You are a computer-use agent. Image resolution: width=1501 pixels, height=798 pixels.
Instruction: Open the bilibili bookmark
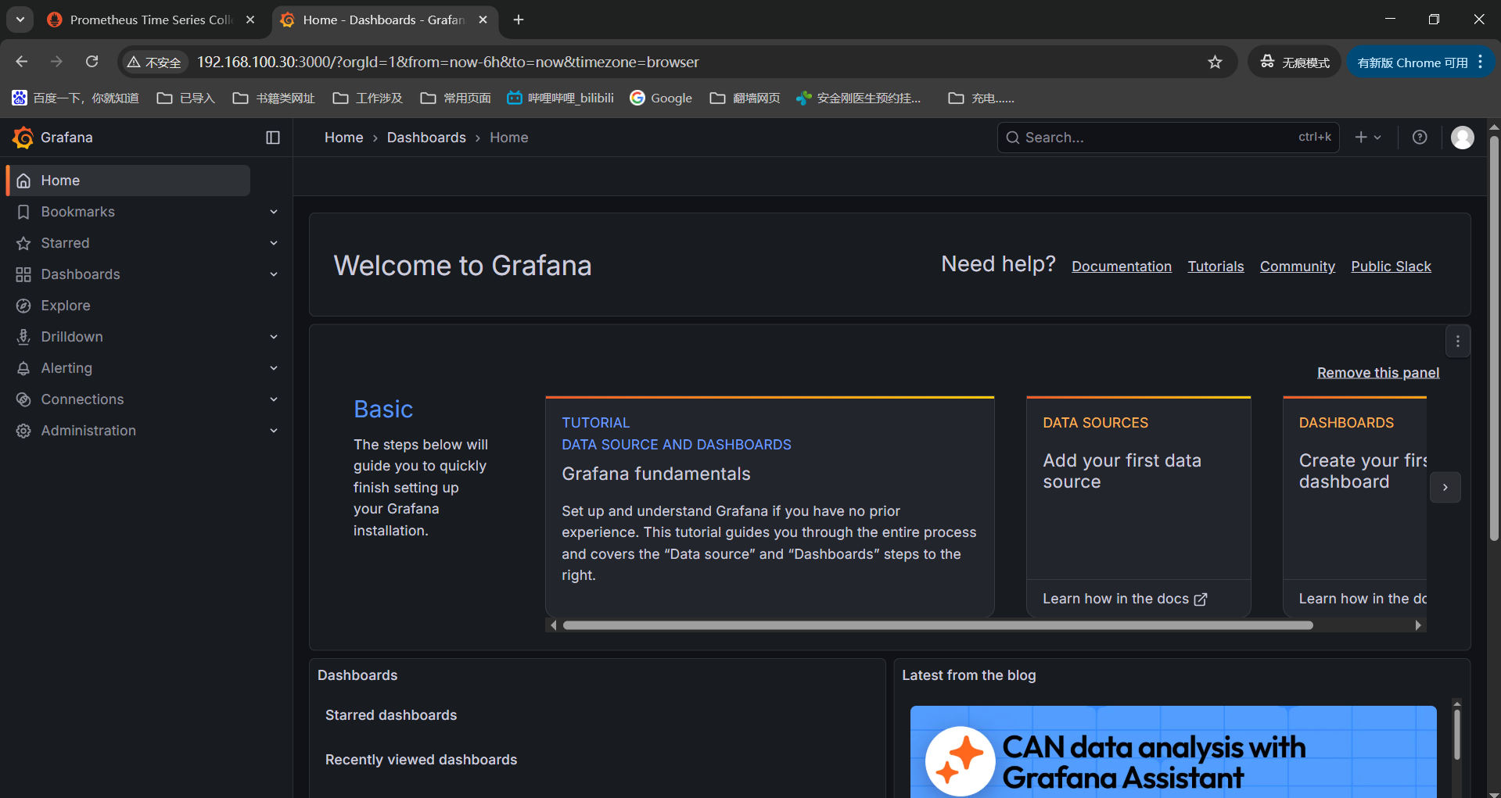tap(560, 98)
